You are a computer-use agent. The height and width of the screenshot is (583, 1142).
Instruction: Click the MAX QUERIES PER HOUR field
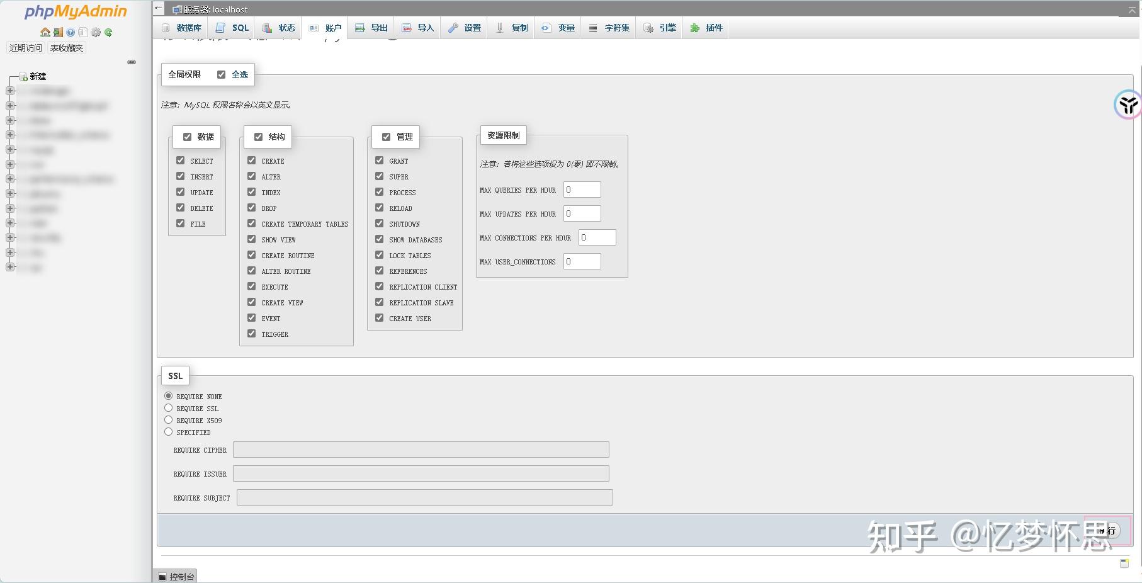pos(582,190)
